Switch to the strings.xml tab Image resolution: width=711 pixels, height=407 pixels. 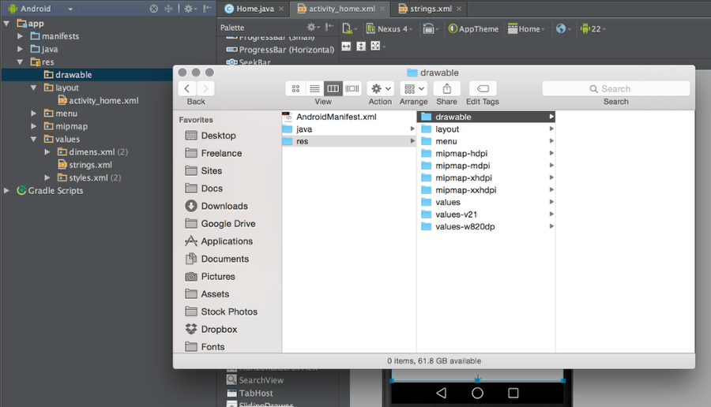click(425, 9)
